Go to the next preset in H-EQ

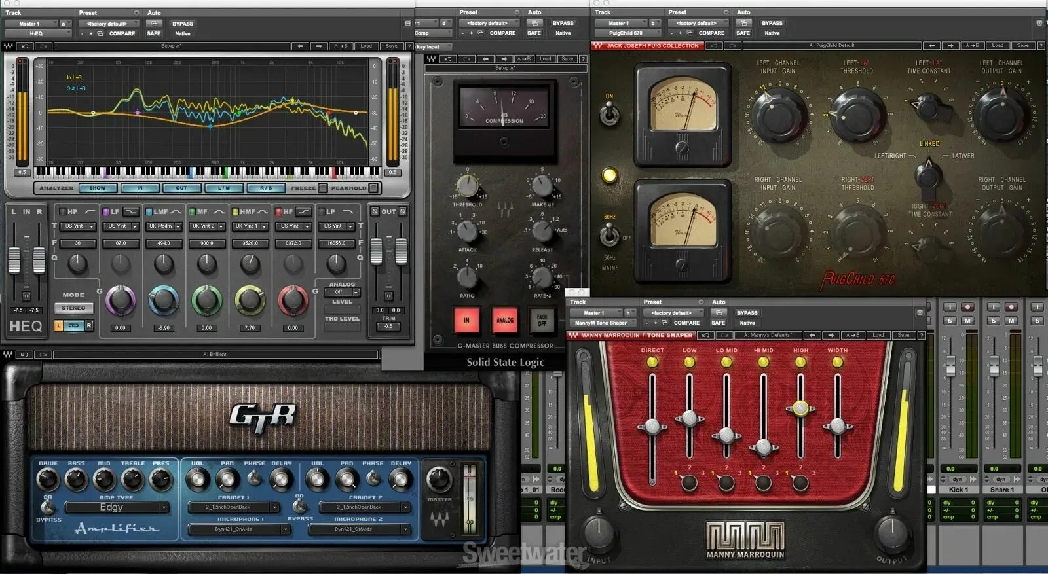[319, 46]
